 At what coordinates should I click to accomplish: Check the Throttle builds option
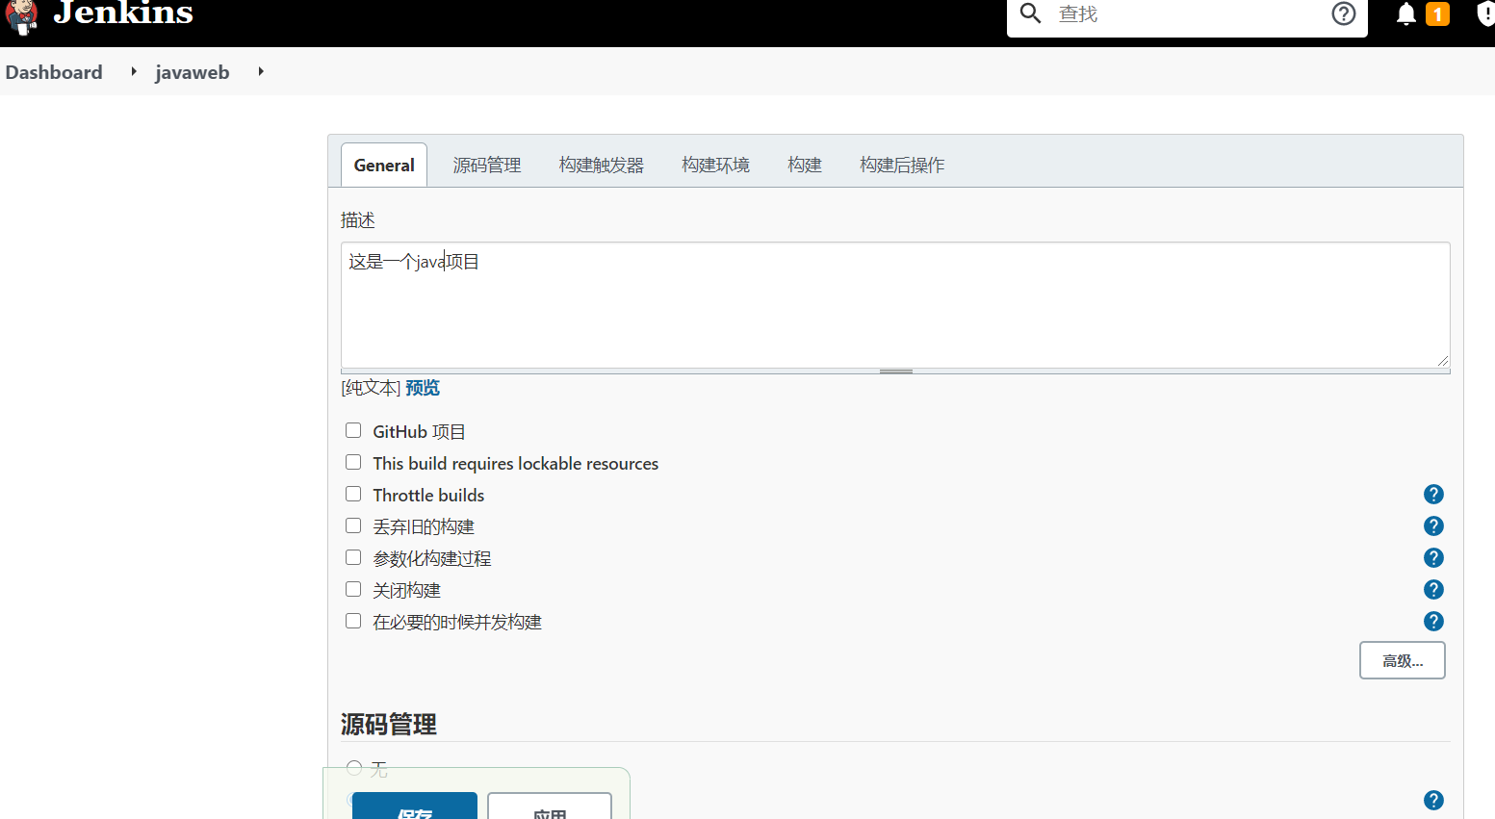point(353,494)
